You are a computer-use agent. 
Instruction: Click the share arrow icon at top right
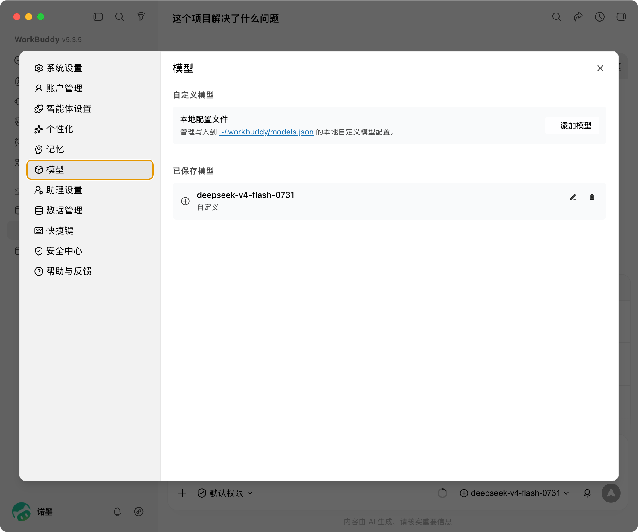(578, 17)
